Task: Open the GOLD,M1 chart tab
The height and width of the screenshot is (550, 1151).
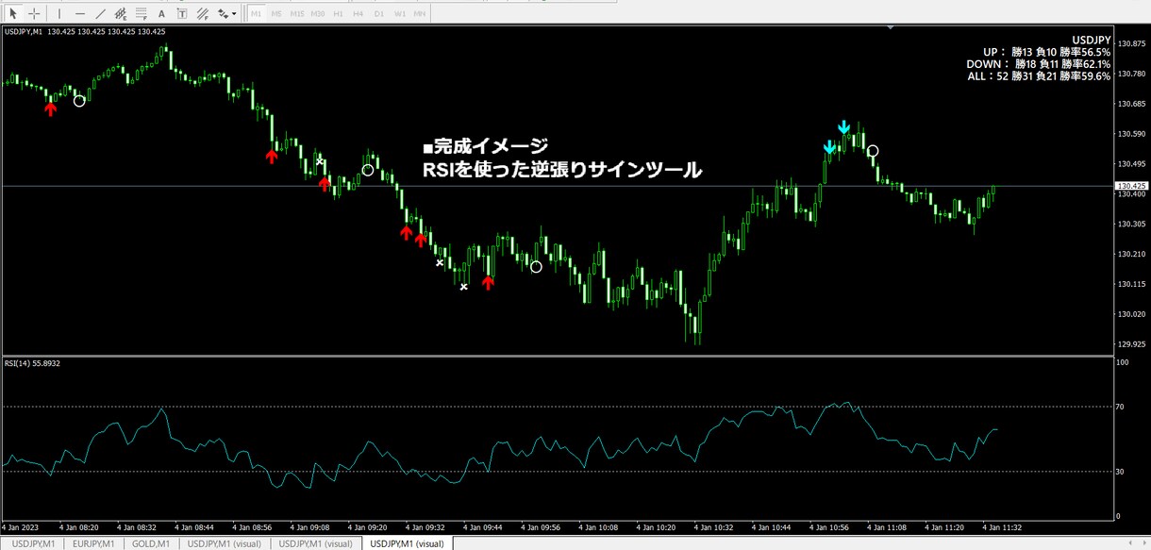Action: coord(150,543)
